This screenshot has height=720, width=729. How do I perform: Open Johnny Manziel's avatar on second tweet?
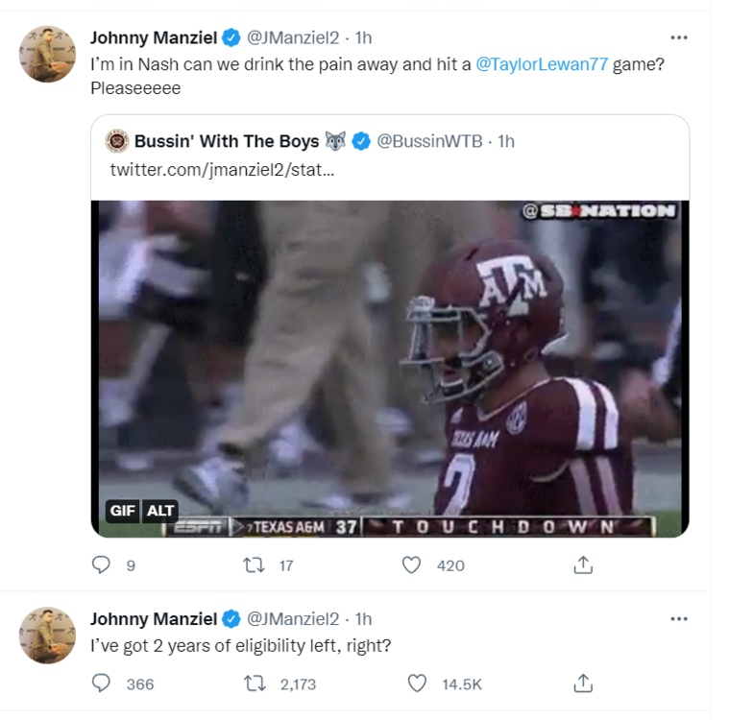[x=48, y=635]
